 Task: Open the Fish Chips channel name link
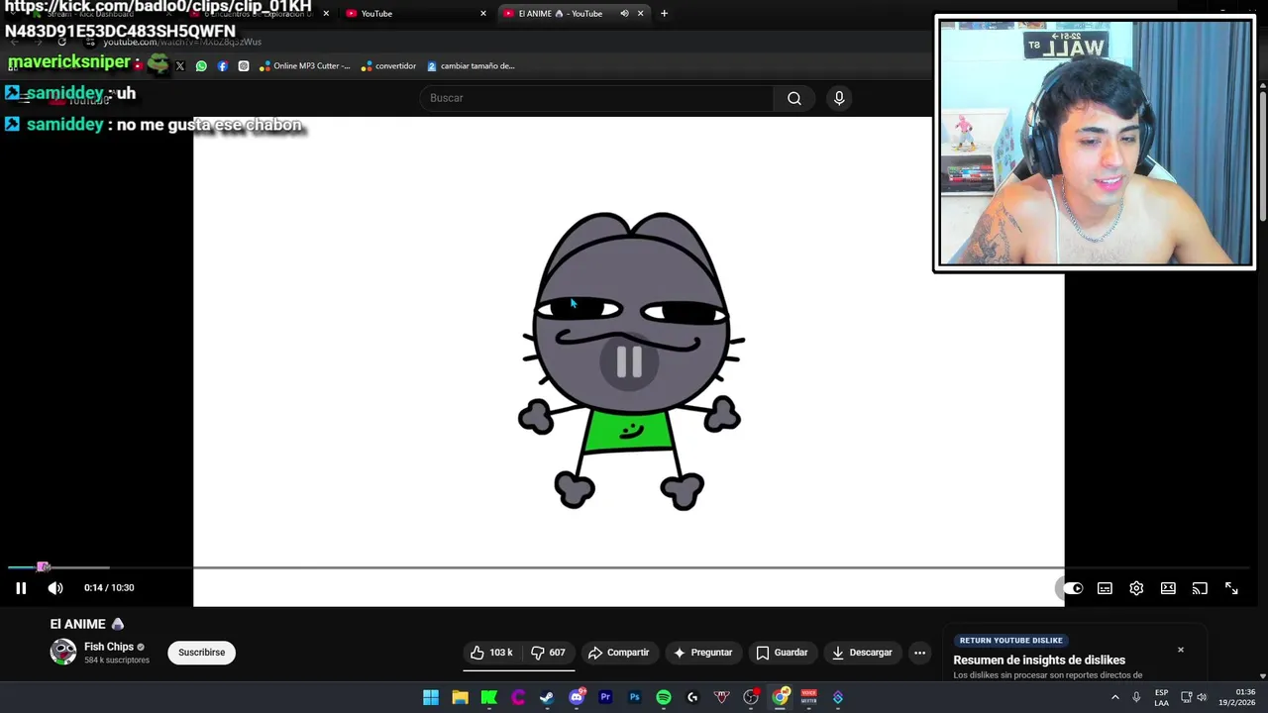pyautogui.click(x=109, y=647)
